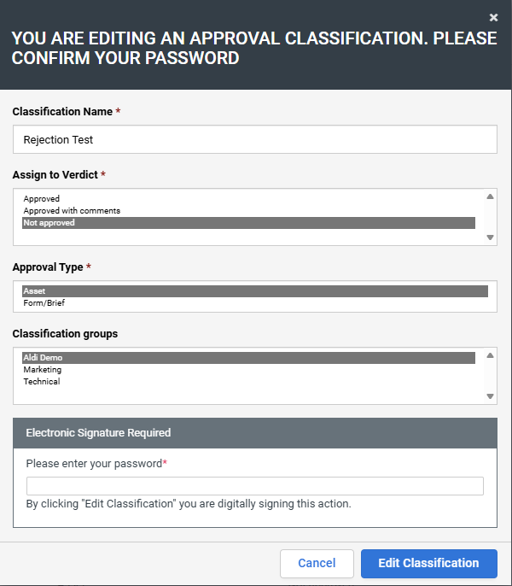
Task: Choose the Not approved verdict option
Action: (x=49, y=223)
